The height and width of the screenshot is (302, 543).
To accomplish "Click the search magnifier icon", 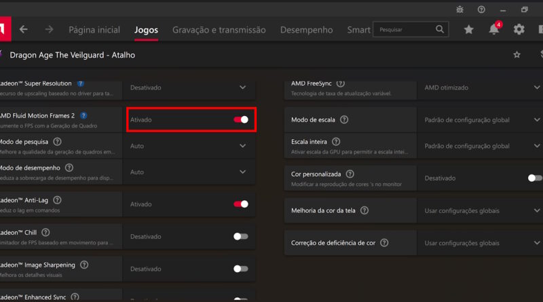I will click(440, 29).
